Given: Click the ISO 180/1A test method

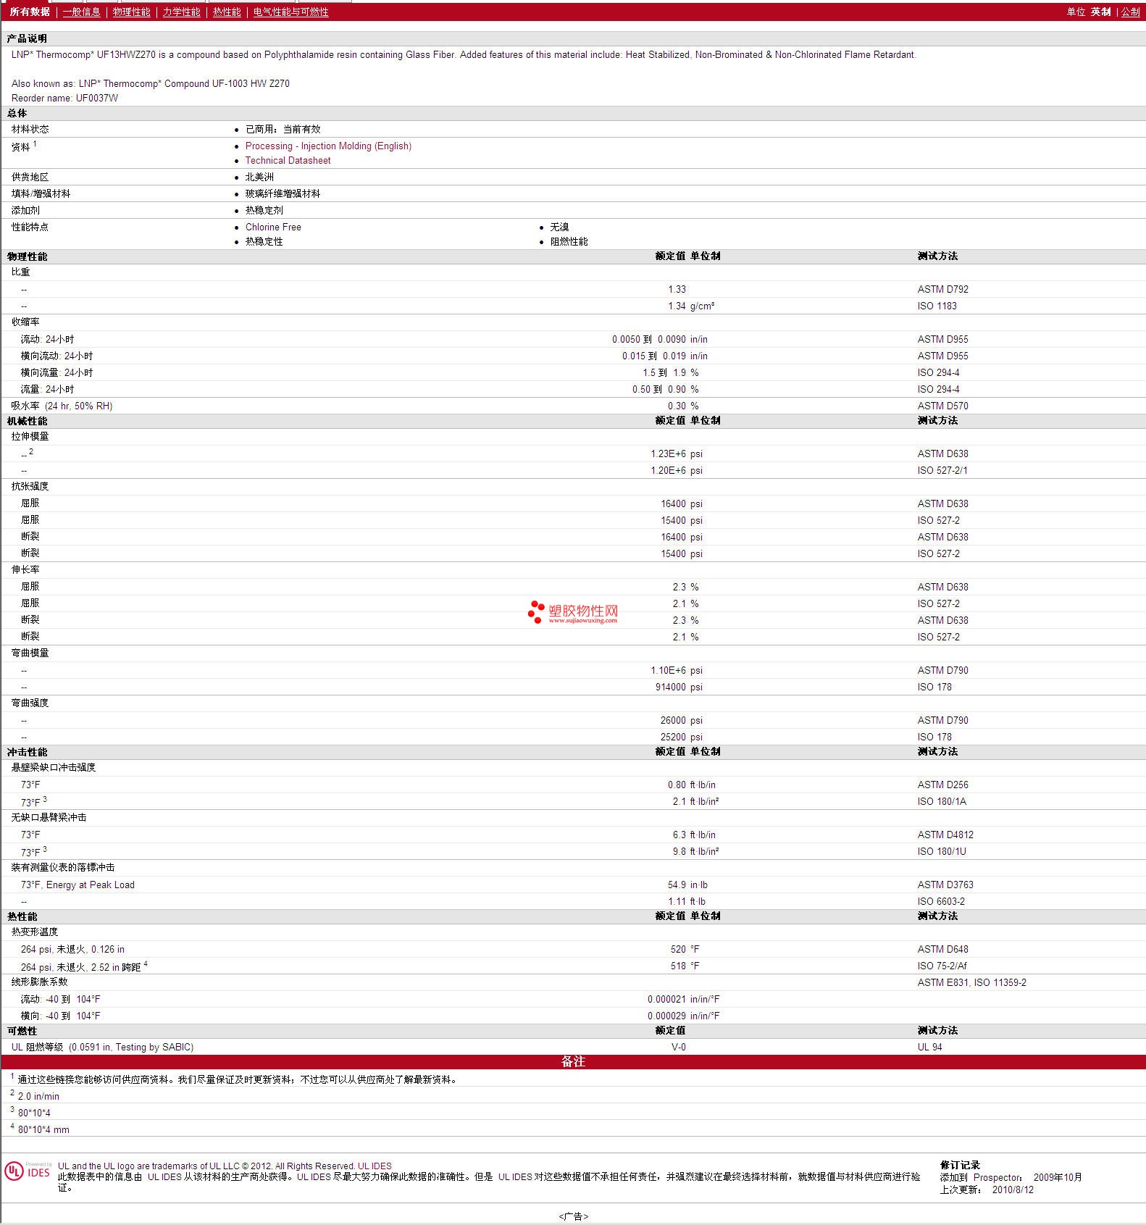Looking at the screenshot, I should (942, 801).
